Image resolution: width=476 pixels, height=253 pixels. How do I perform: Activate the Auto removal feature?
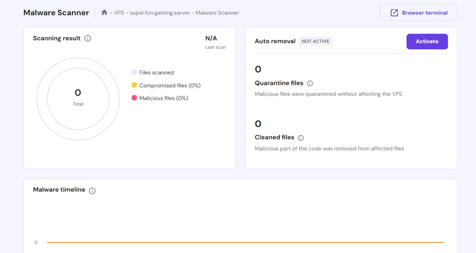coord(427,41)
